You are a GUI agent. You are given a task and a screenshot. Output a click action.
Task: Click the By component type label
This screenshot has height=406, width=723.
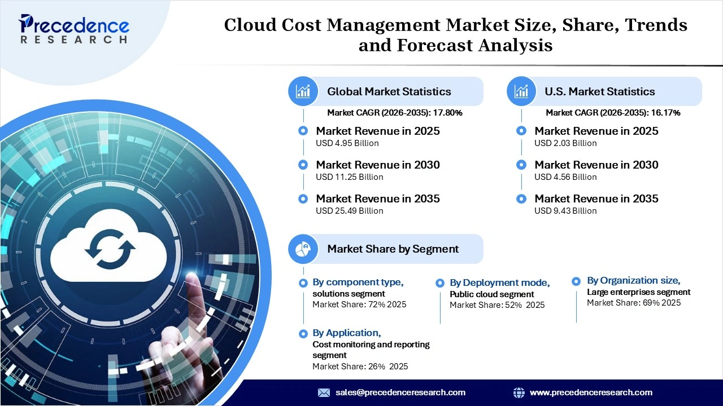pos(358,282)
